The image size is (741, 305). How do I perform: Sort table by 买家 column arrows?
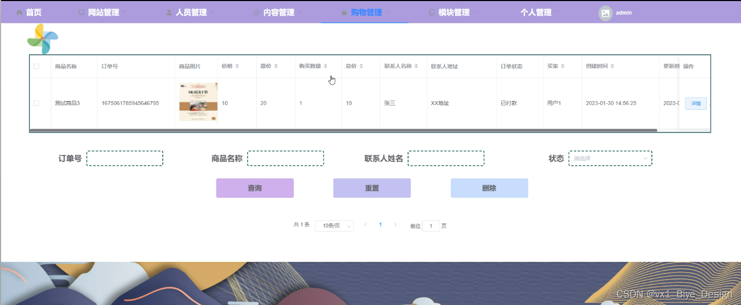pos(563,66)
